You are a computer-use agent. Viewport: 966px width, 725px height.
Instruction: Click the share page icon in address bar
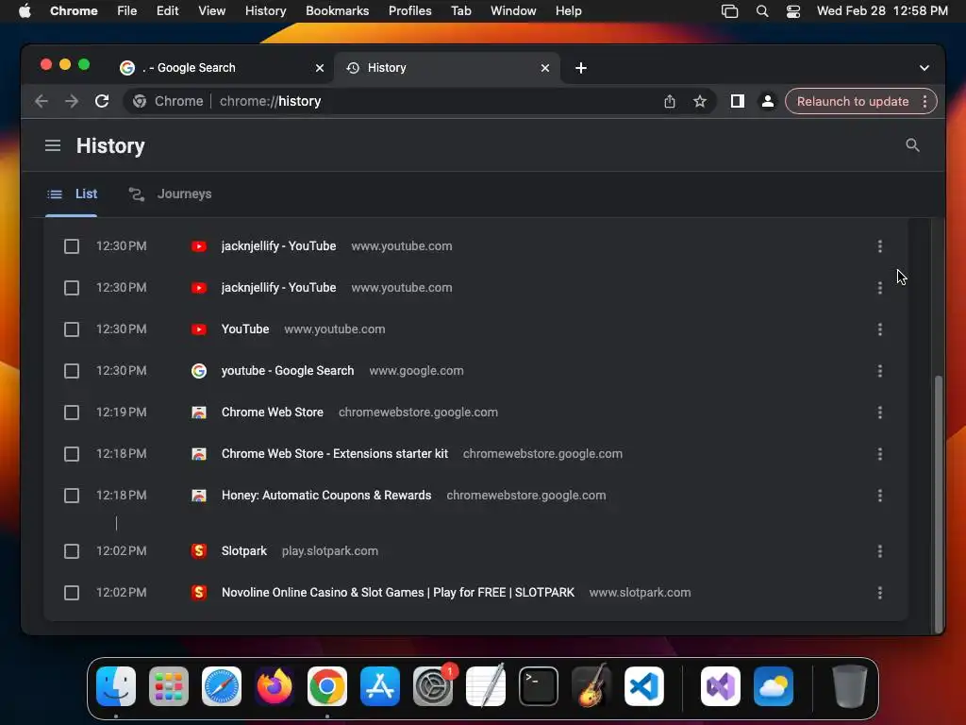[x=670, y=101]
